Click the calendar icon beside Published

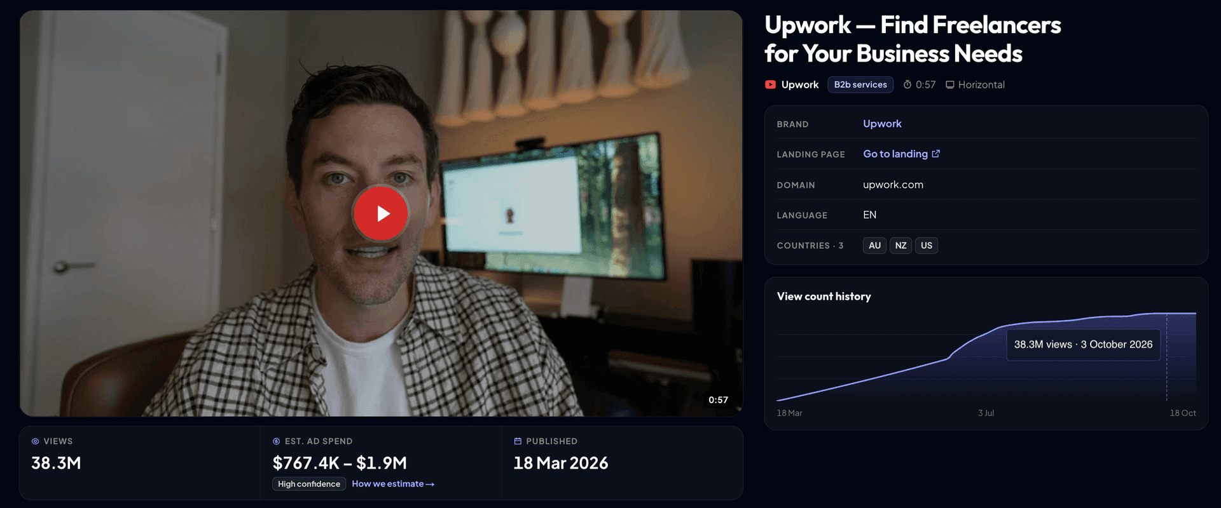click(518, 441)
